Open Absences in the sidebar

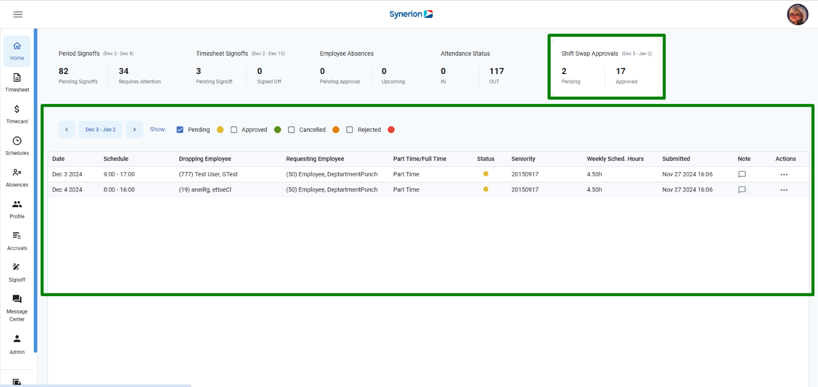(x=17, y=178)
